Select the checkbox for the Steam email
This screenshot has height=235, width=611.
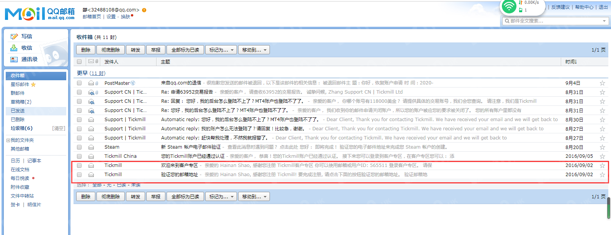click(79, 147)
